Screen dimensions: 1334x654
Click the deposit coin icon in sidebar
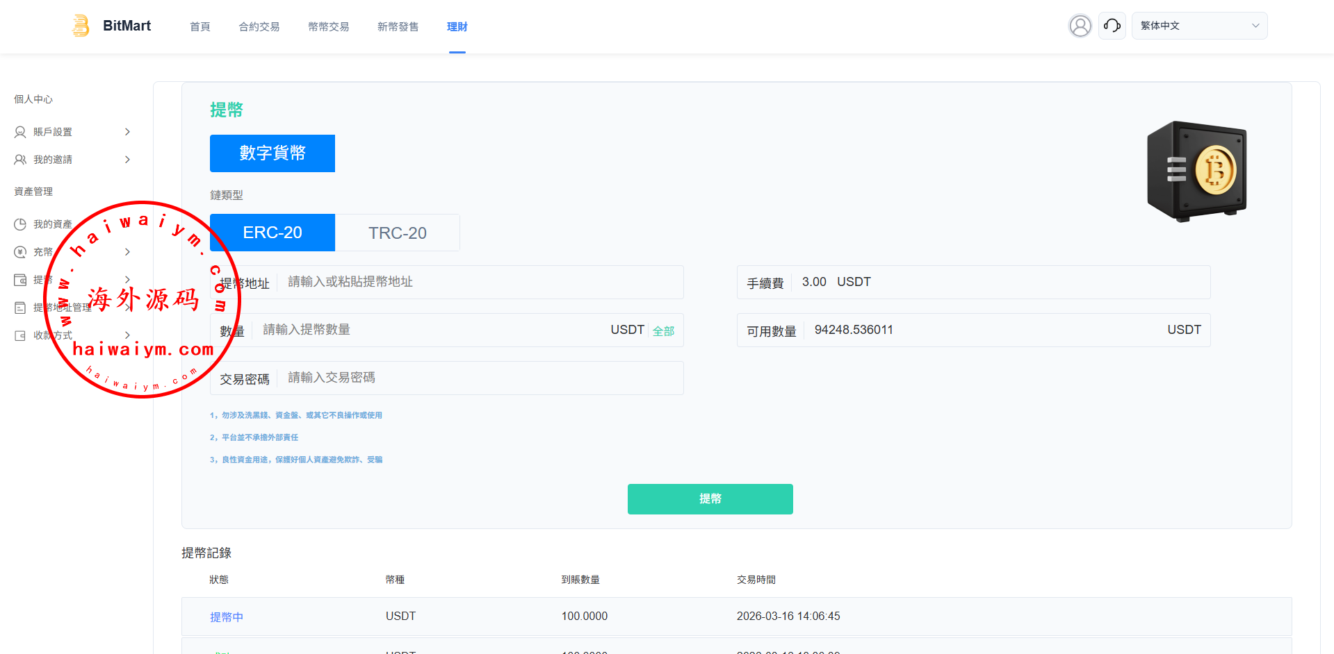click(20, 252)
